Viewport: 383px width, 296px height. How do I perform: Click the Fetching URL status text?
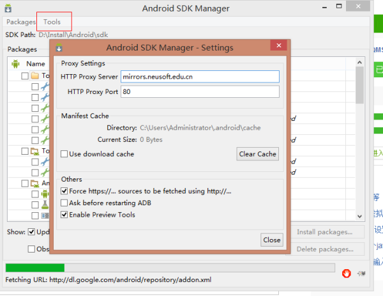tap(109, 279)
